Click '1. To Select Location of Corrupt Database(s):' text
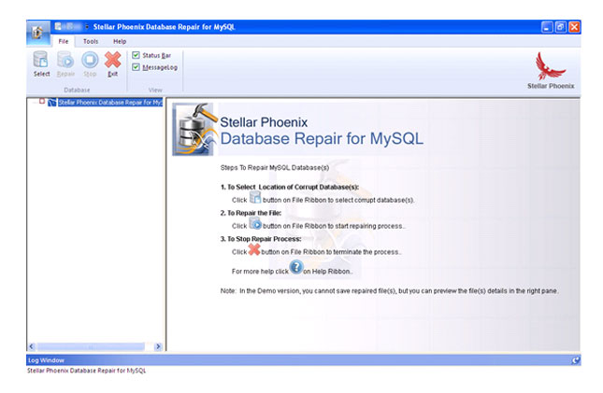This screenshot has height=393, width=603. [x=290, y=187]
